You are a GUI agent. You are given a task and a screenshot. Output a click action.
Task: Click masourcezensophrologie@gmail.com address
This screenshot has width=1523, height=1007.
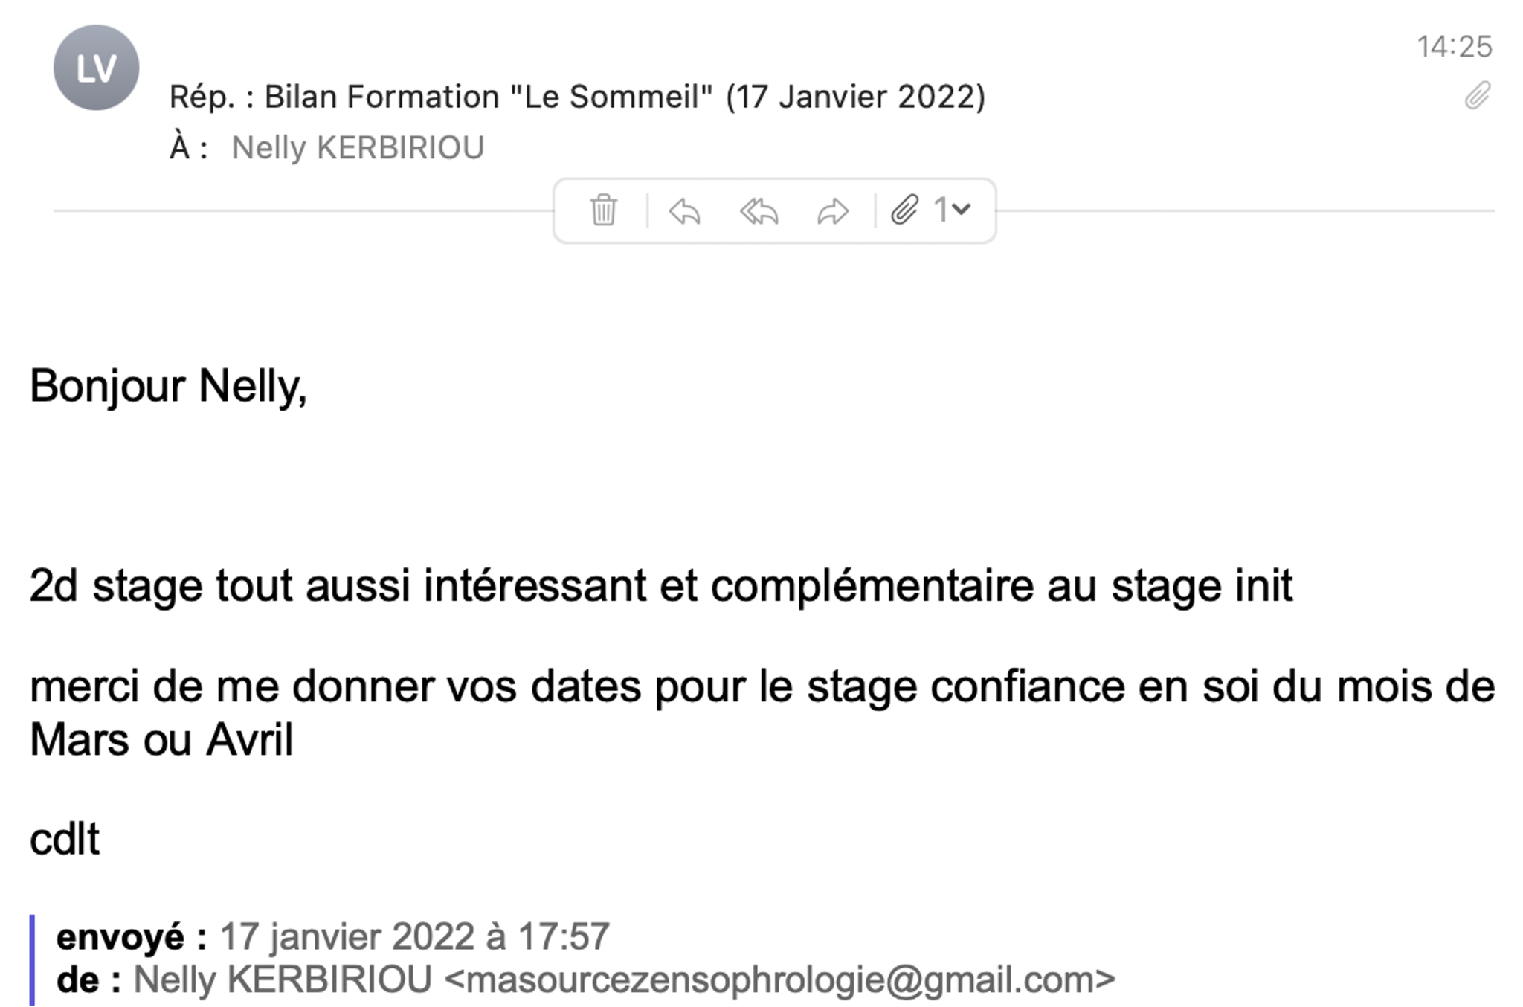click(x=779, y=979)
